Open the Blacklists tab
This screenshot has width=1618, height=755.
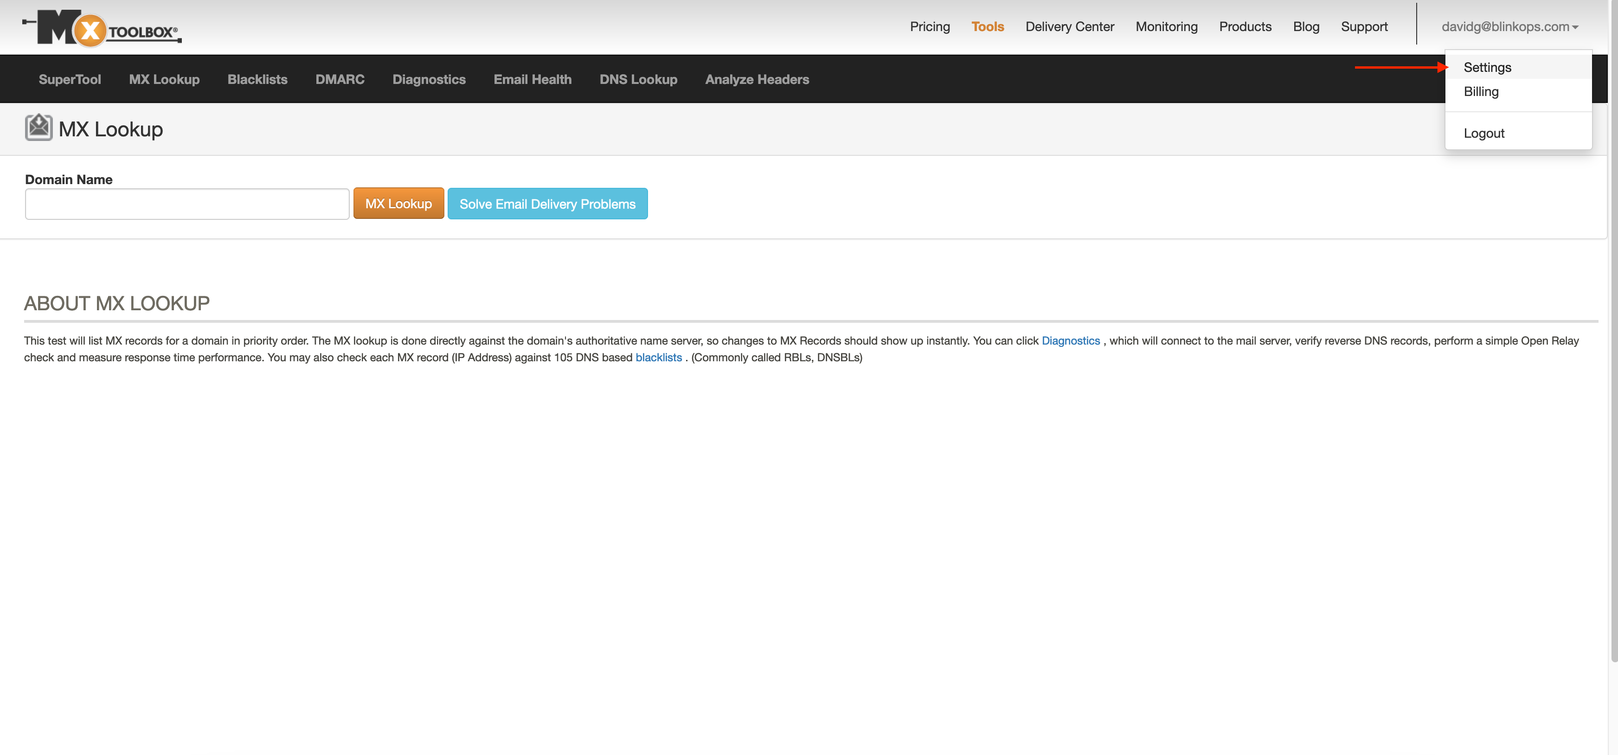(x=257, y=79)
